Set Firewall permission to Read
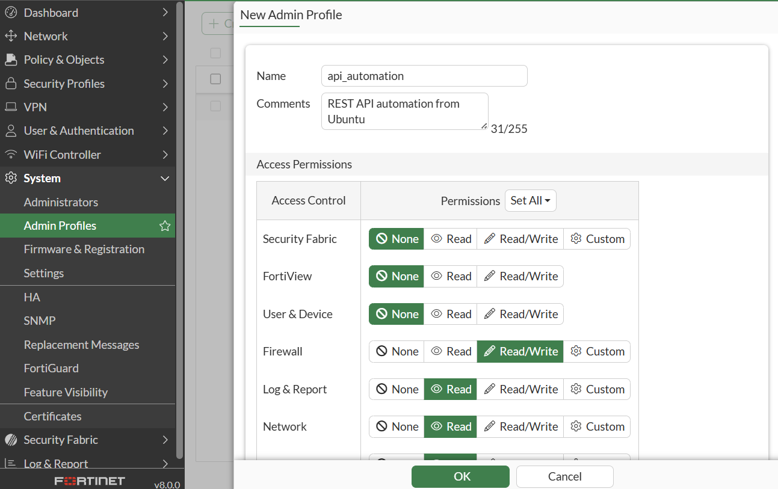This screenshot has height=489, width=778. click(451, 351)
